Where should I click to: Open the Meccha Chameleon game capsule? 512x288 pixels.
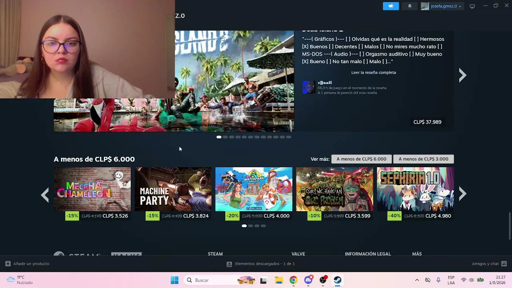click(92, 189)
